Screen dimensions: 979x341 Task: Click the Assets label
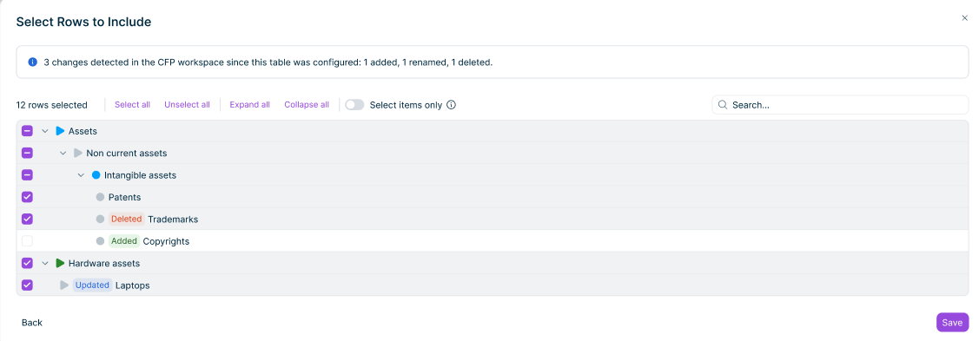(83, 131)
